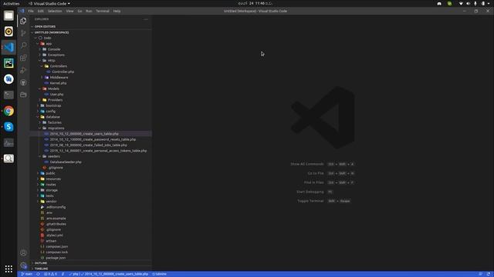Open the artisan file
This screenshot has height=277, width=494.
click(51, 241)
